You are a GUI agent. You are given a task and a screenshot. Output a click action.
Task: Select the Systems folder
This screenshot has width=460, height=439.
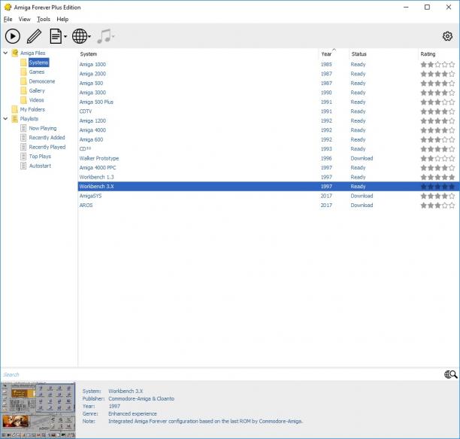point(38,62)
